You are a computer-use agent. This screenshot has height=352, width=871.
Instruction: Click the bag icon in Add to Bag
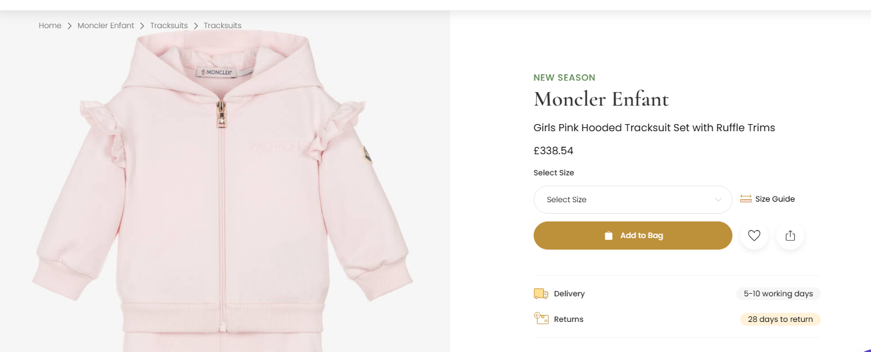click(609, 236)
